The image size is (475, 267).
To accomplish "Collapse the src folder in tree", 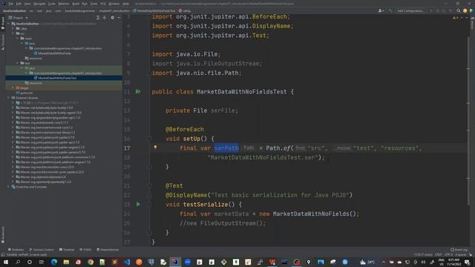I will point(13,33).
